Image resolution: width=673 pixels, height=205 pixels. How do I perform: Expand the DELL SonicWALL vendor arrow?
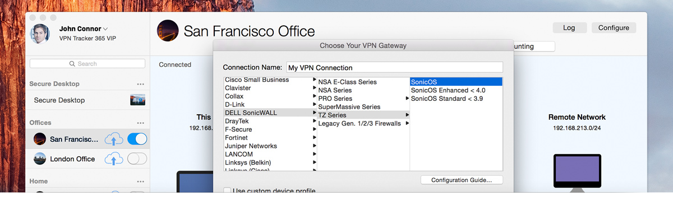click(315, 113)
